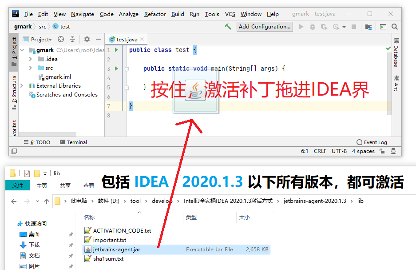Click the Ant side tool button

coord(396,83)
